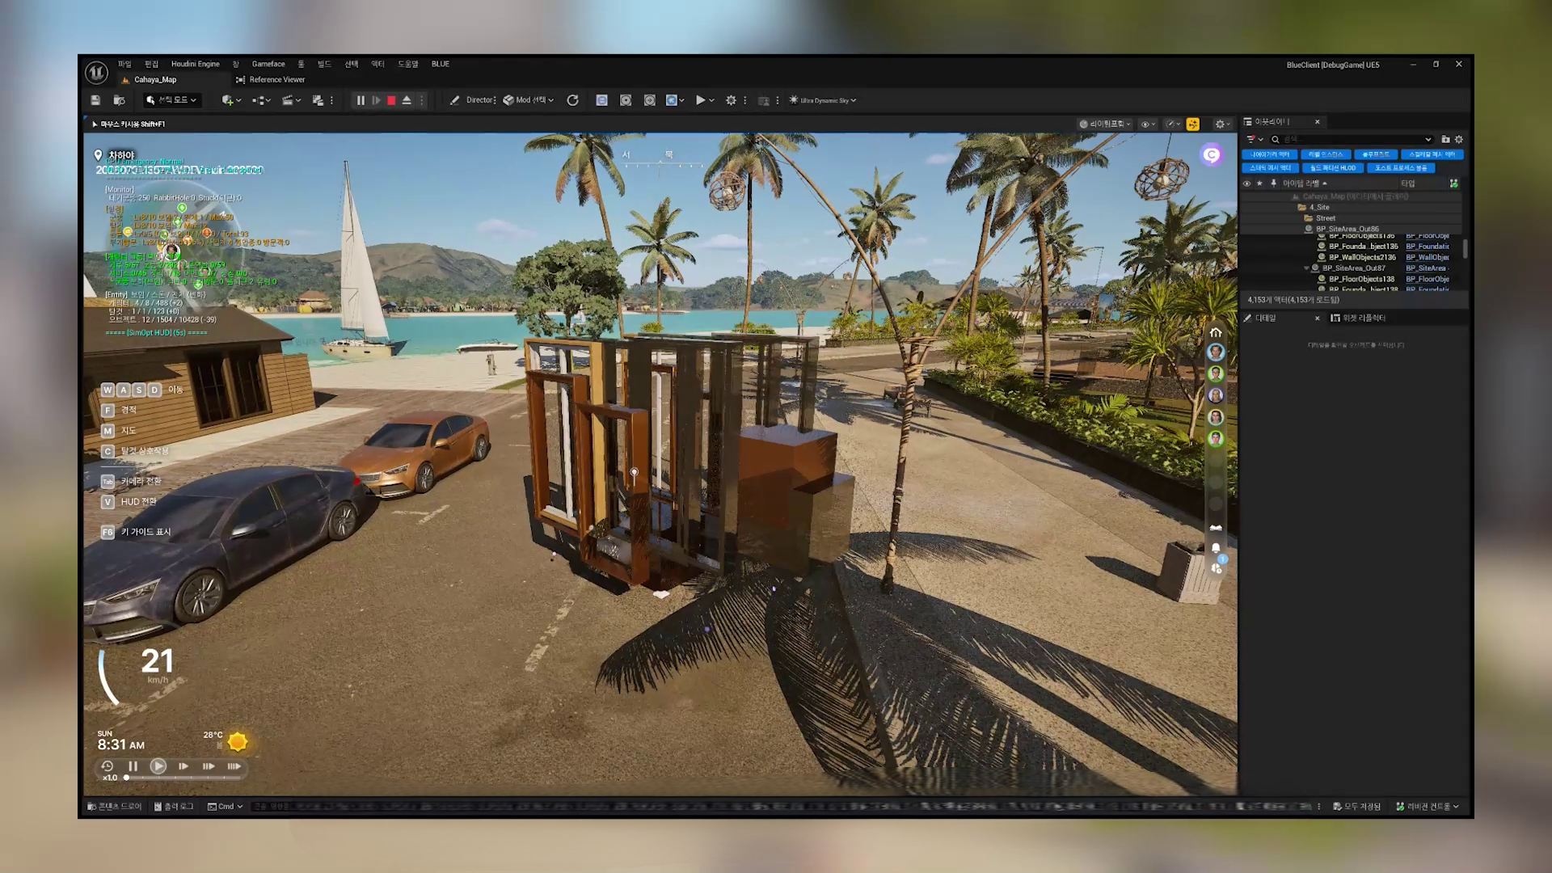The width and height of the screenshot is (1552, 873).
Task: Click the sun weather icon near 28°C
Action: point(238,741)
